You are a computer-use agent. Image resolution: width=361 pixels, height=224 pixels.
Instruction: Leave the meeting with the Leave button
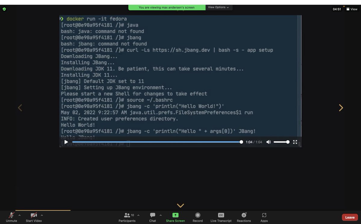(x=350, y=217)
